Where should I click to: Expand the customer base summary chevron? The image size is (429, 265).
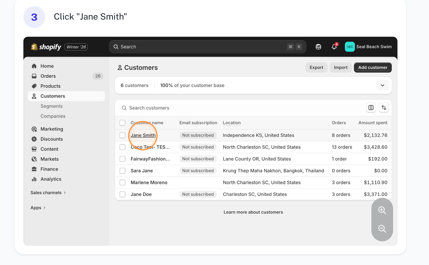(x=382, y=85)
